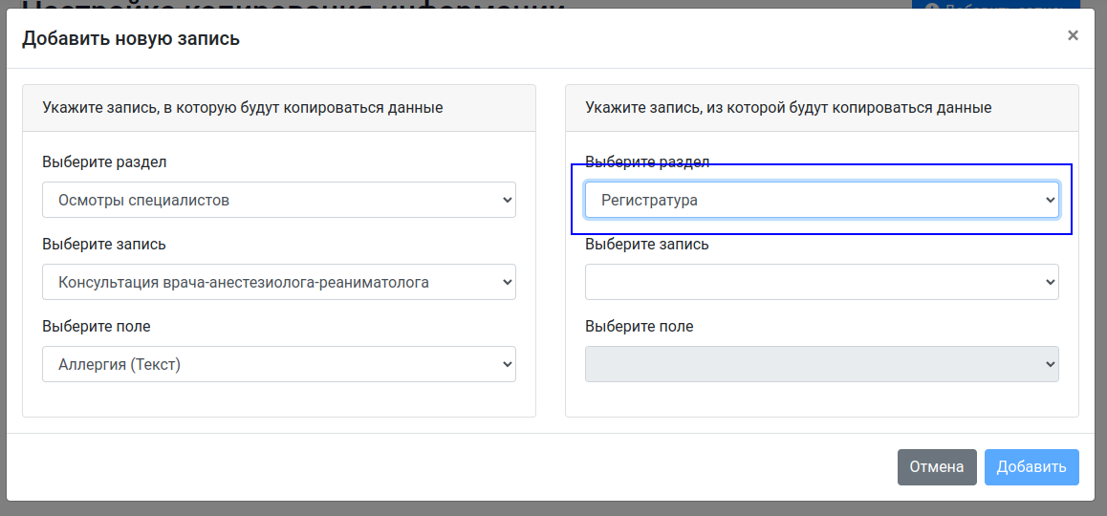Screen dimensions: 1107x516
Task: Click the greyed-out source field dropdown
Action: click(821, 364)
